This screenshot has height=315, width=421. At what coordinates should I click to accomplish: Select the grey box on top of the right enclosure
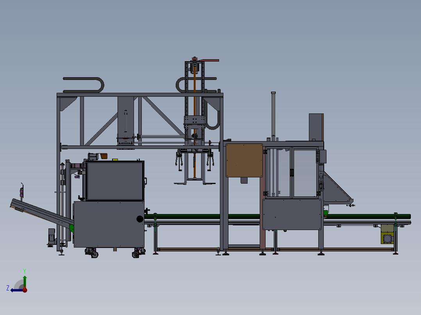coord(316,127)
